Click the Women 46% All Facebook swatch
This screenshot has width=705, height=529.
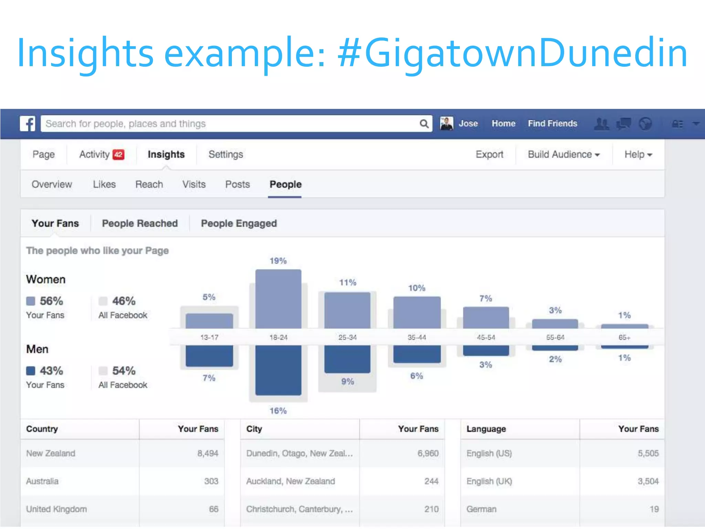(x=103, y=301)
